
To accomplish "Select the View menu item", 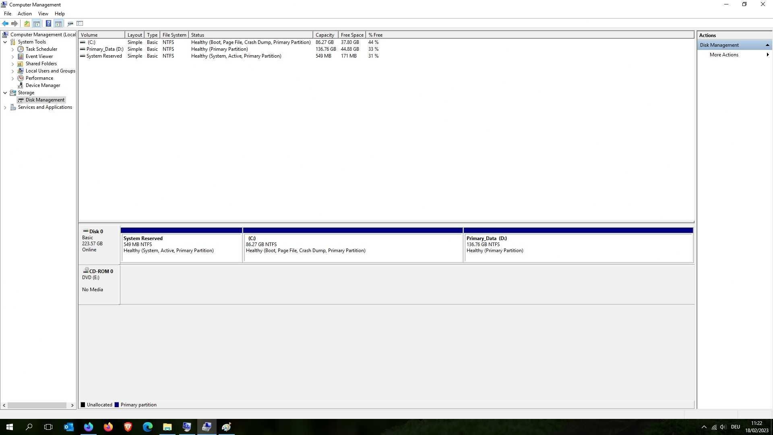I will (x=43, y=13).
